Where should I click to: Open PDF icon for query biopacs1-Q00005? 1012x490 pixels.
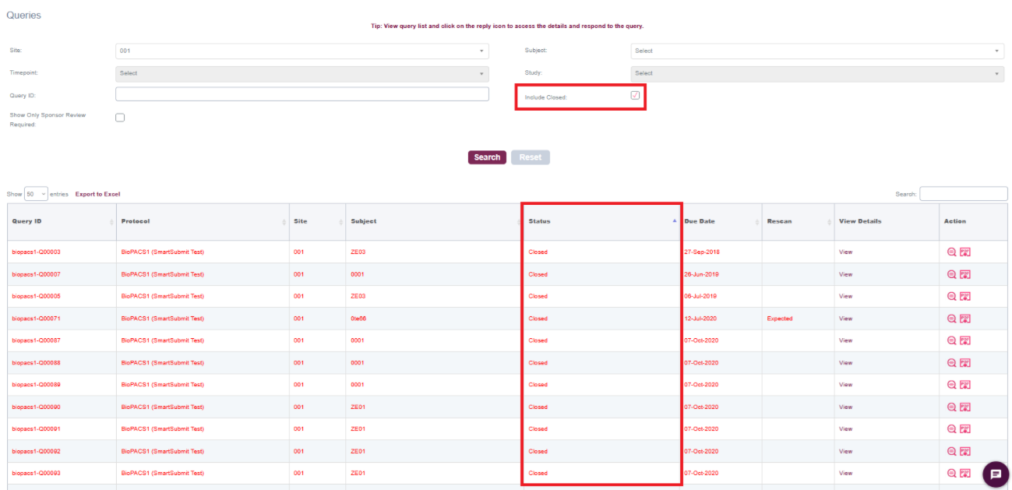pos(964,297)
